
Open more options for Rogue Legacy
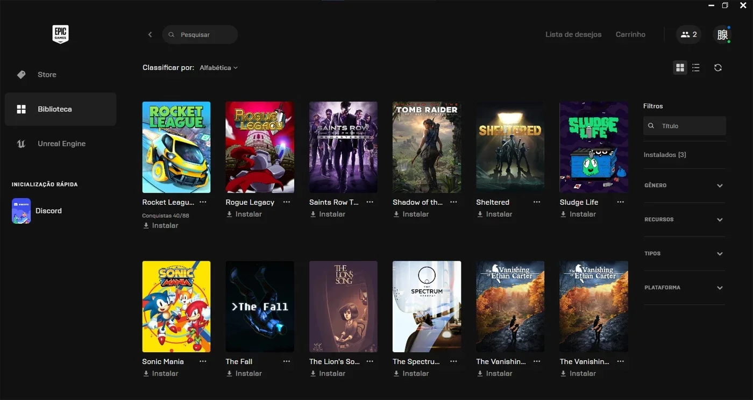[287, 202]
